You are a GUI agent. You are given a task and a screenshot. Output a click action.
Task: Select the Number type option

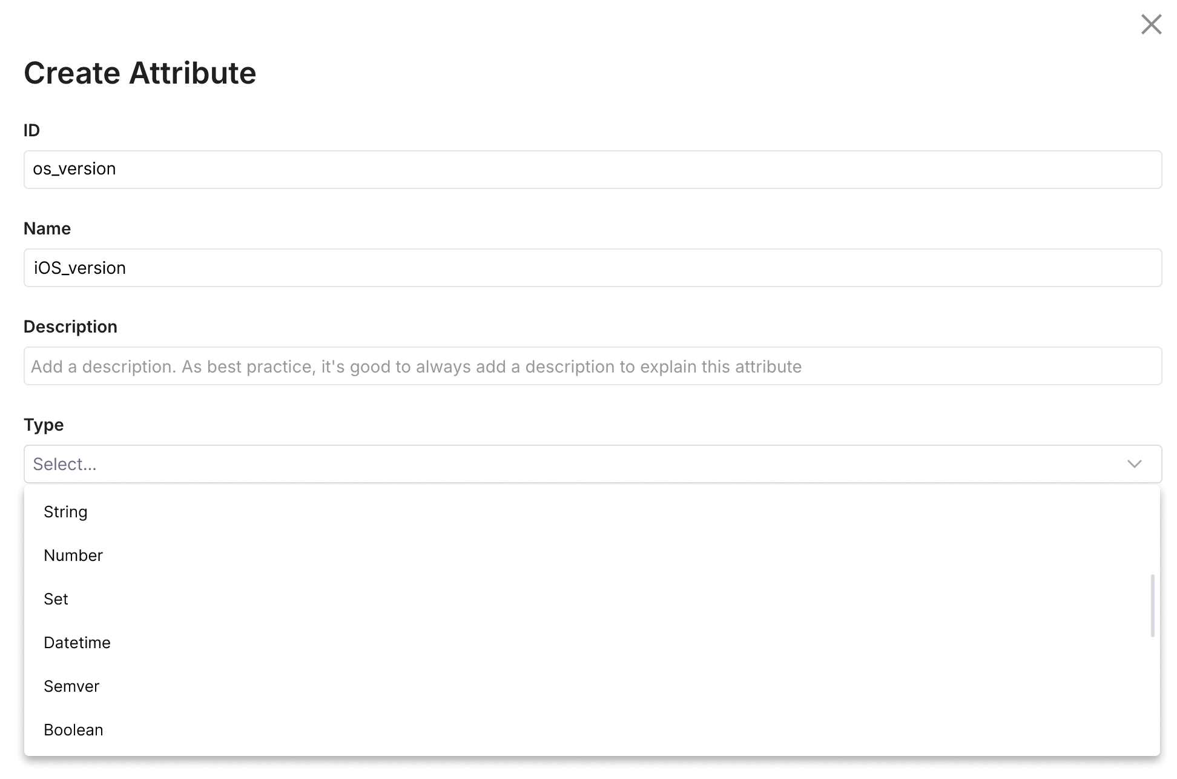pyautogui.click(x=73, y=555)
